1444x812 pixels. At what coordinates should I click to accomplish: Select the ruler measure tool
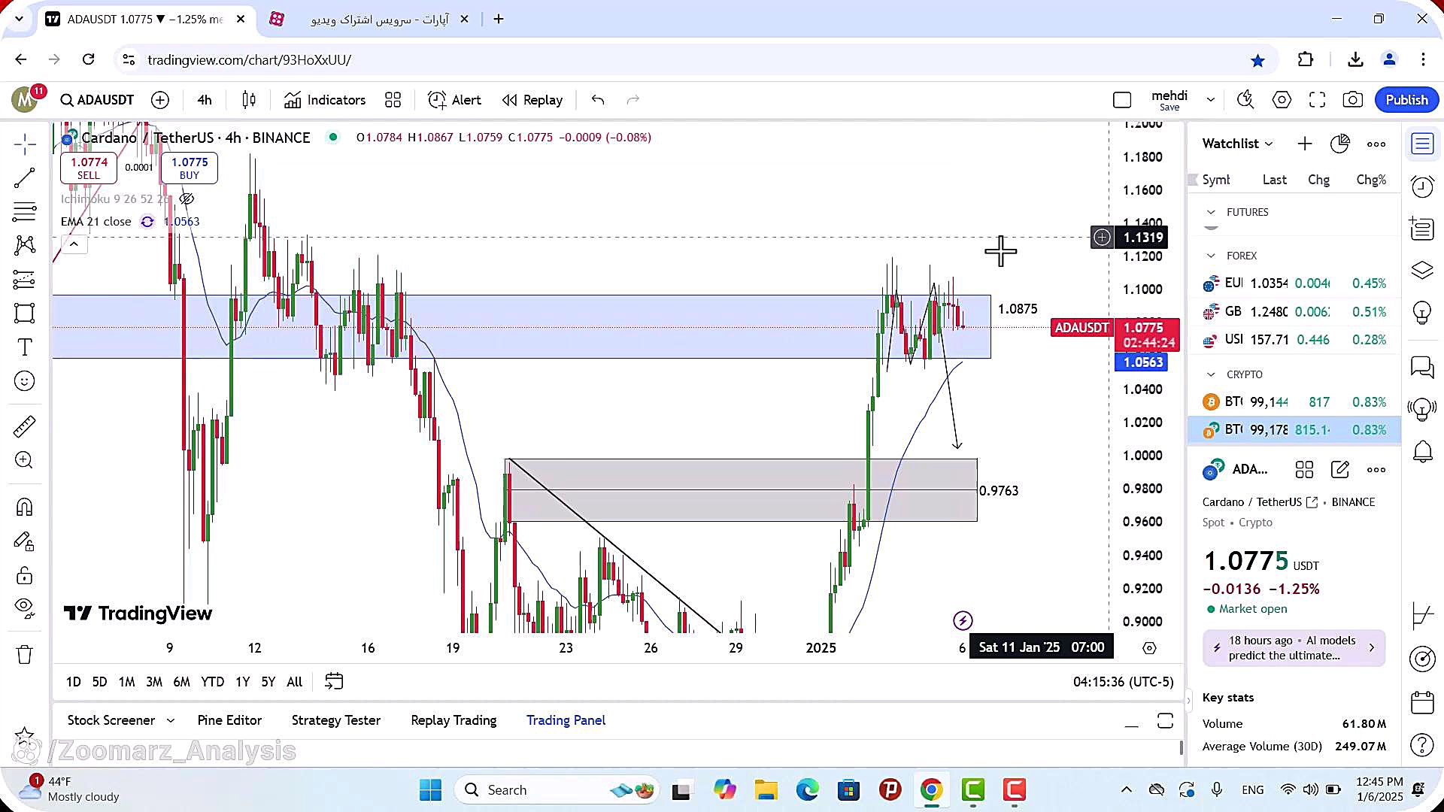point(24,426)
